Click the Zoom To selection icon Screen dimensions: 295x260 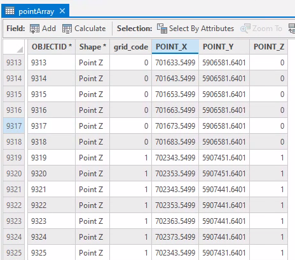tap(245, 29)
